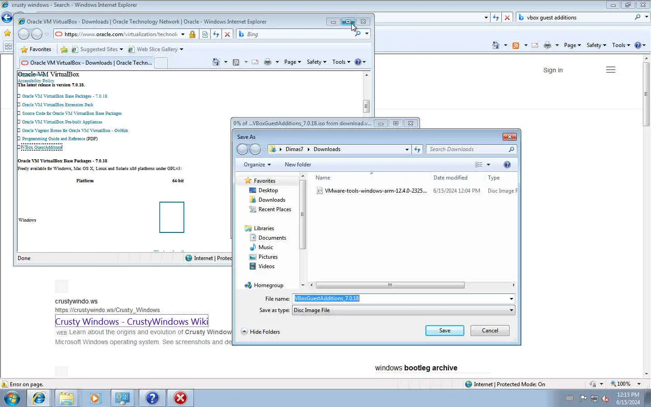The height and width of the screenshot is (407, 651).
Task: Open the Save As dialog help icon
Action: 507,165
